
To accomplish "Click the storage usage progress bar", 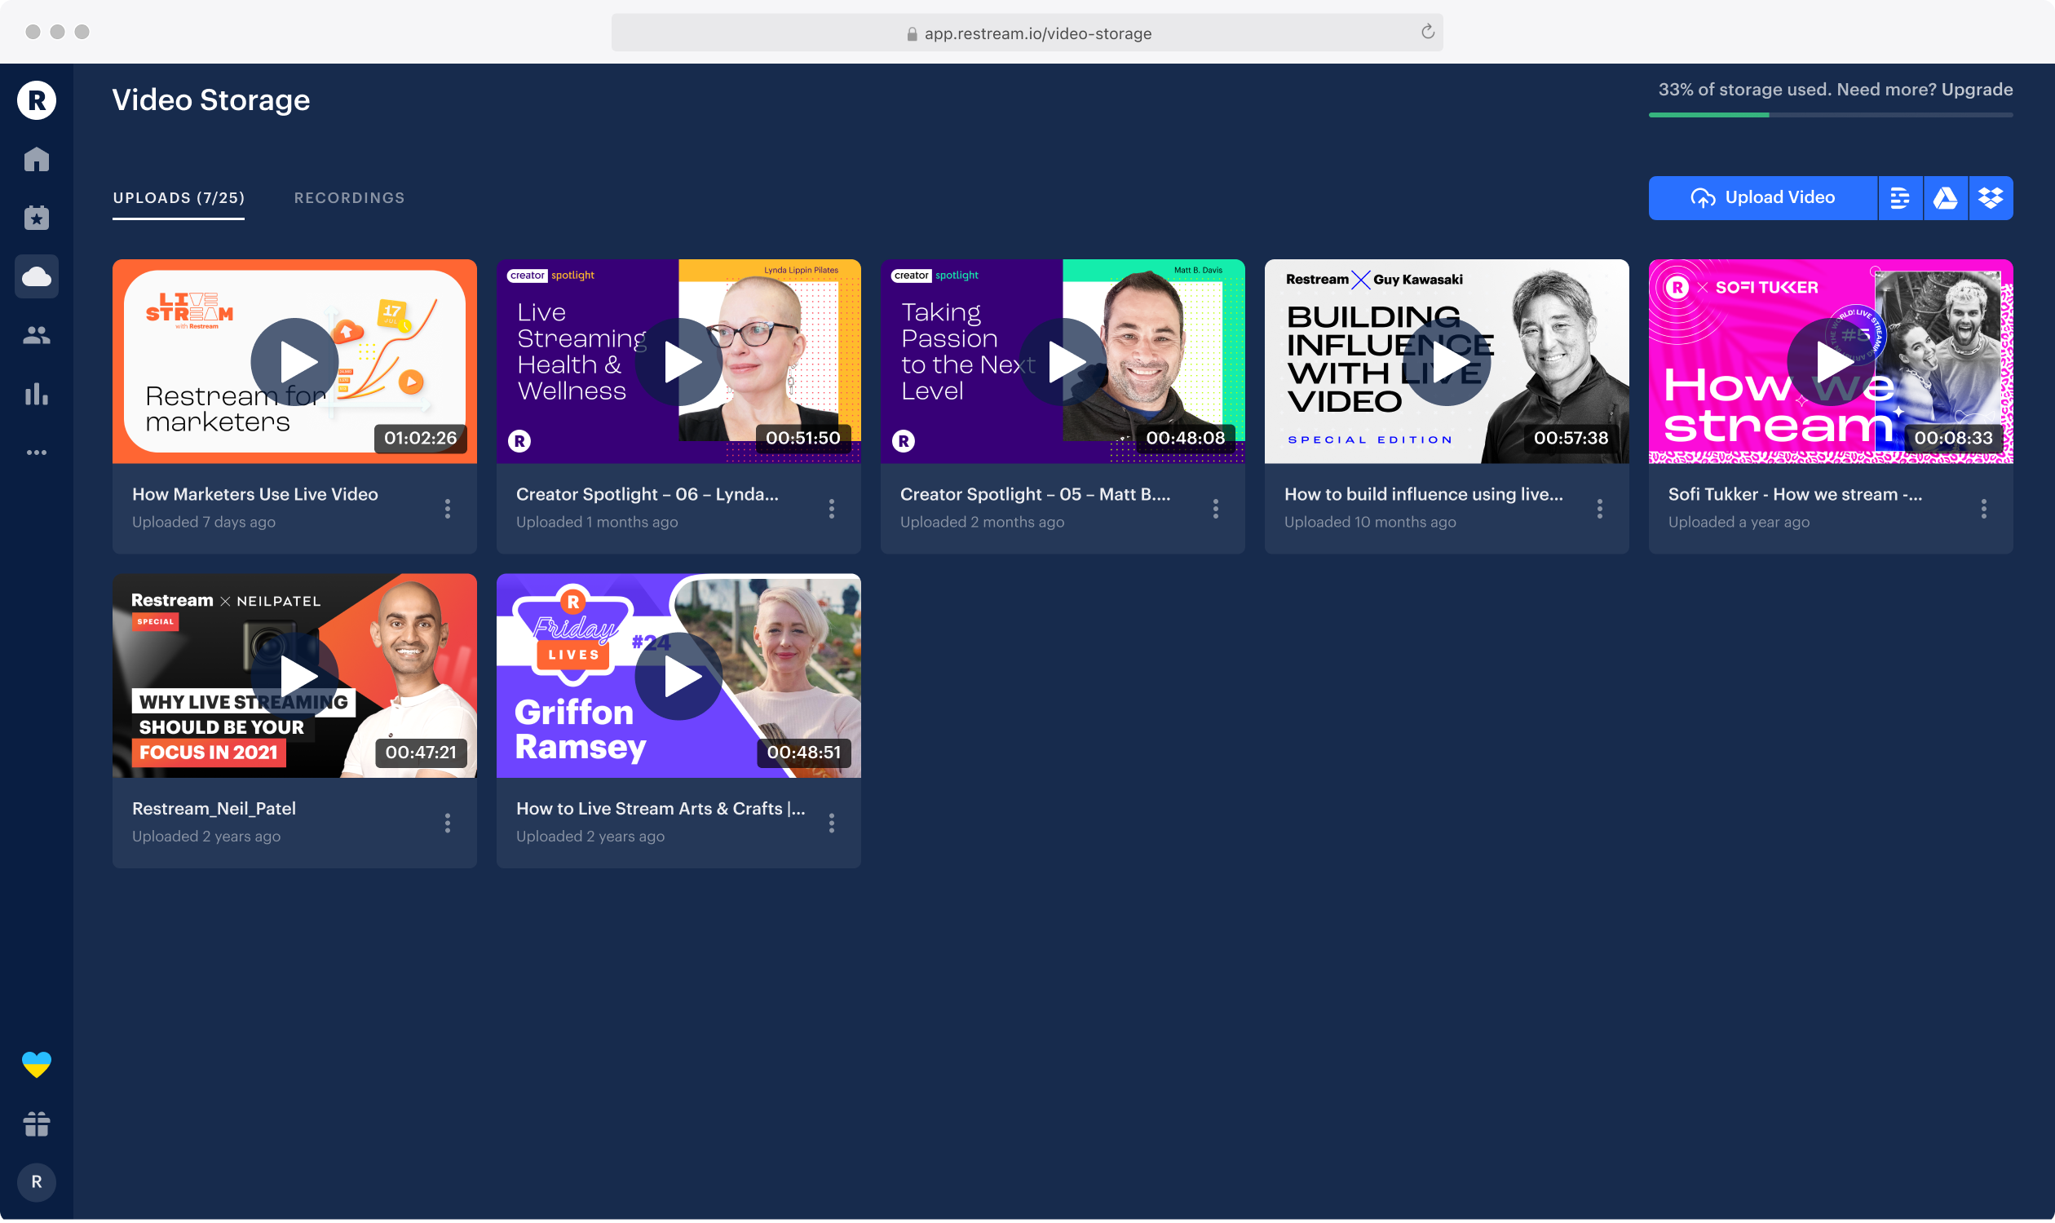I will point(1828,114).
